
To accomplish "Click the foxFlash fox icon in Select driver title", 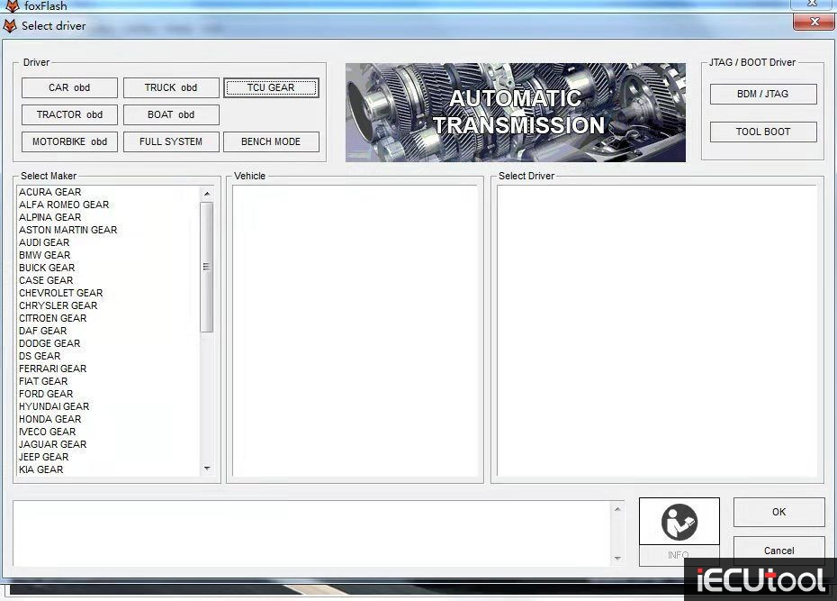I will (x=10, y=25).
